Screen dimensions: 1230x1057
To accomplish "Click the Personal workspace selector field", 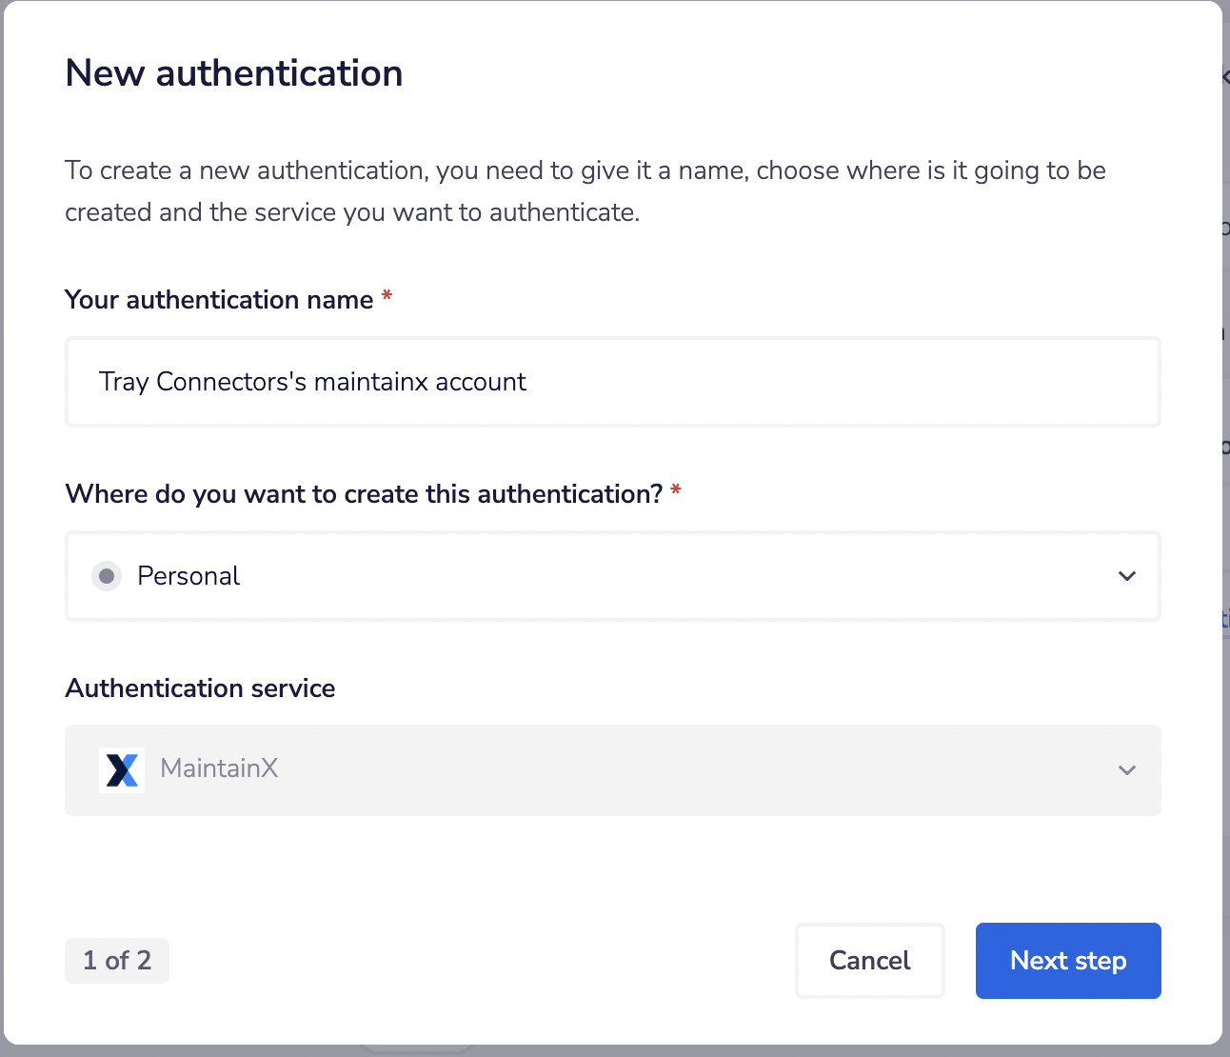I will coord(612,576).
